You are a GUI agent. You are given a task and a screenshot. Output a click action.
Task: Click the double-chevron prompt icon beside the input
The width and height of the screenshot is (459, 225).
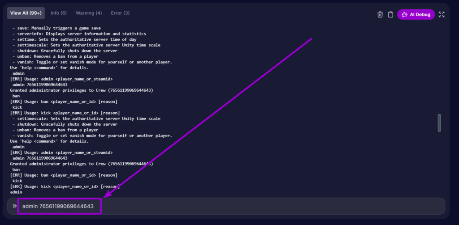tap(14, 206)
